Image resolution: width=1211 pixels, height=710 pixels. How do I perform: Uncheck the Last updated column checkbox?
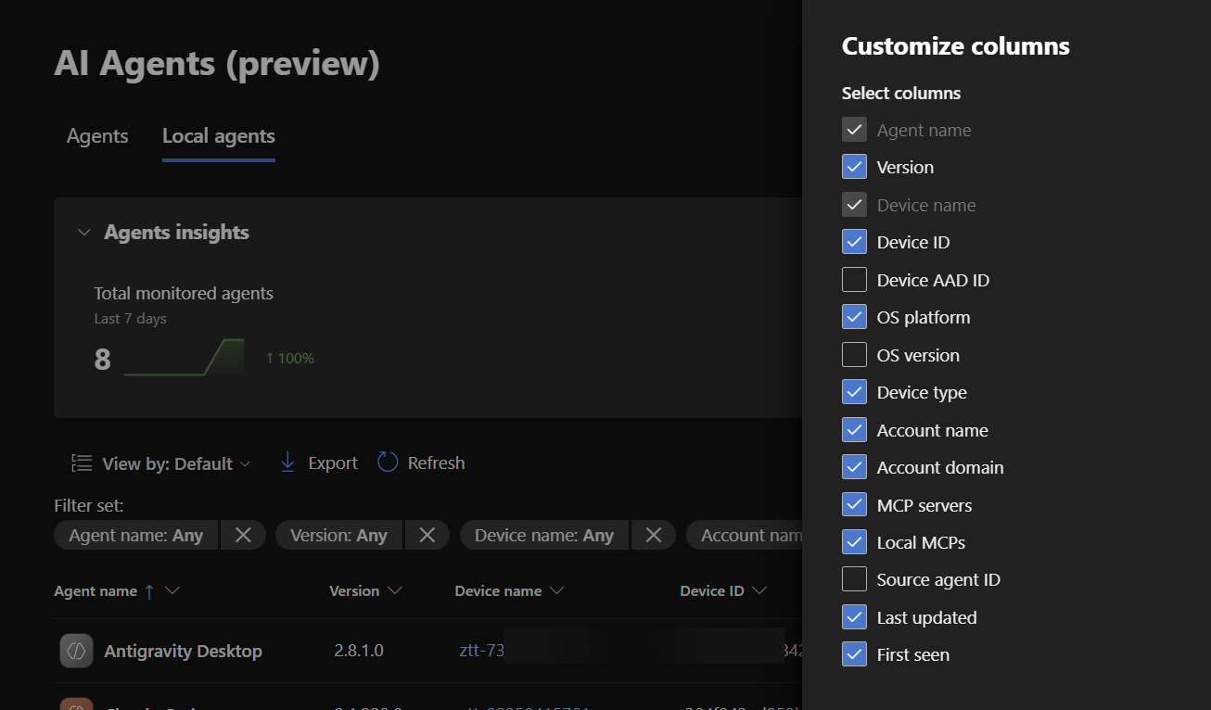[x=854, y=617]
